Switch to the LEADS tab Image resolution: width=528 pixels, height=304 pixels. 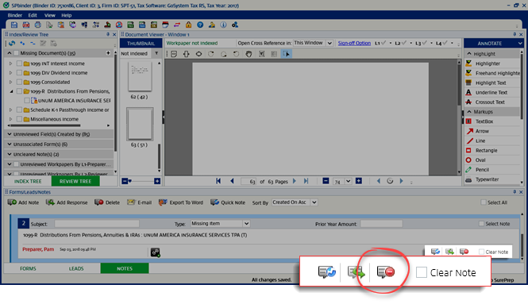76,268
